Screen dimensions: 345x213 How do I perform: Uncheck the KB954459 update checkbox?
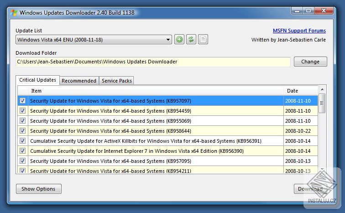pyautogui.click(x=22, y=110)
